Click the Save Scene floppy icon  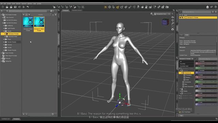(x=15, y=7)
